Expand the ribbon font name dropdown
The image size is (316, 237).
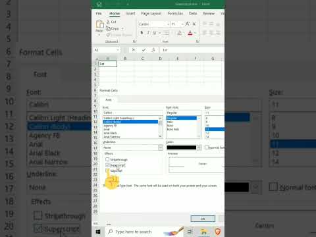point(169,24)
